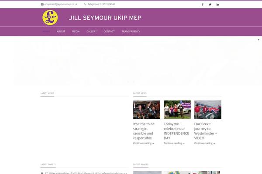Open the Twitter social icon
262x174 pixels.
[x=210, y=4]
